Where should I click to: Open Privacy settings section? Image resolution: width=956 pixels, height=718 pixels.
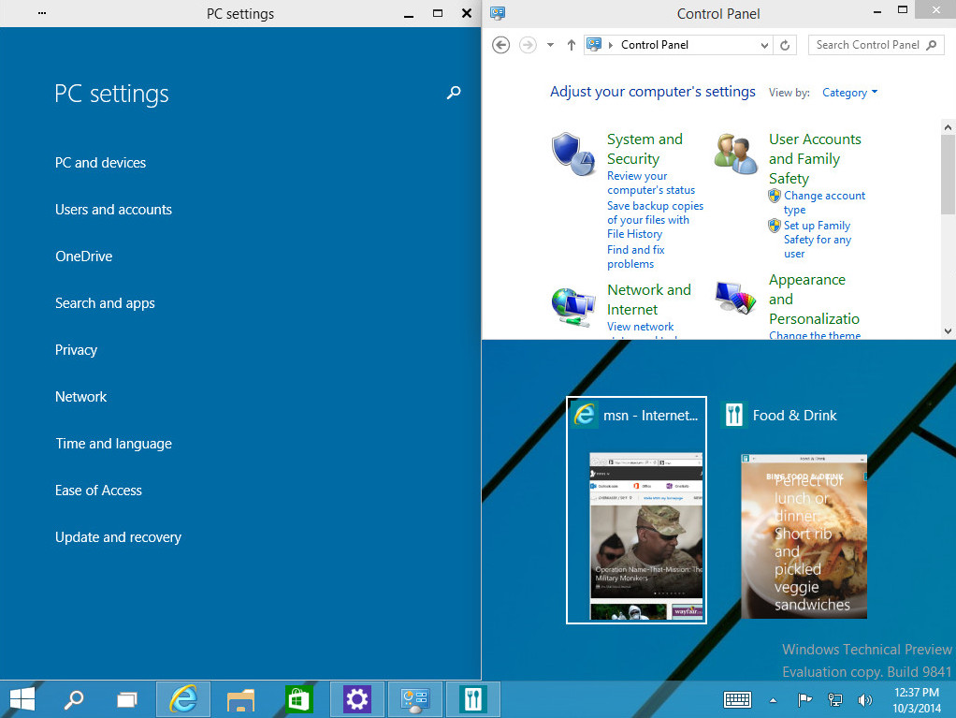click(x=76, y=350)
